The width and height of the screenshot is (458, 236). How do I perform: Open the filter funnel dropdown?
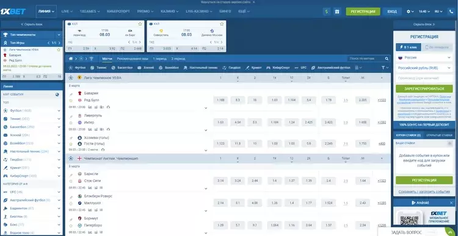pos(385,68)
